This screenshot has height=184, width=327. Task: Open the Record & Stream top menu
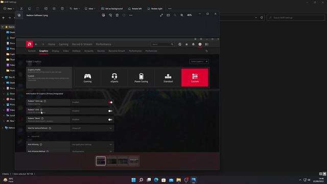[x=82, y=44]
